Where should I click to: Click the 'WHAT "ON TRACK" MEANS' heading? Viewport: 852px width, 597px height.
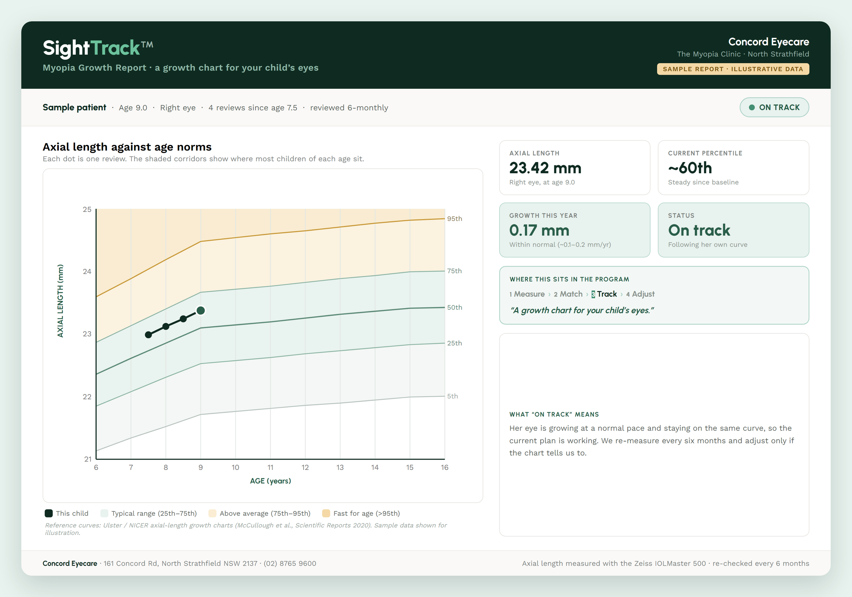tap(554, 414)
